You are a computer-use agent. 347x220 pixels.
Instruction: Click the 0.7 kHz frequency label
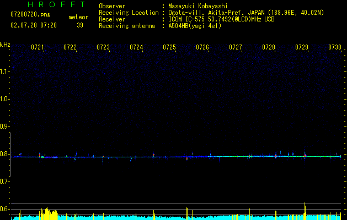4,182
